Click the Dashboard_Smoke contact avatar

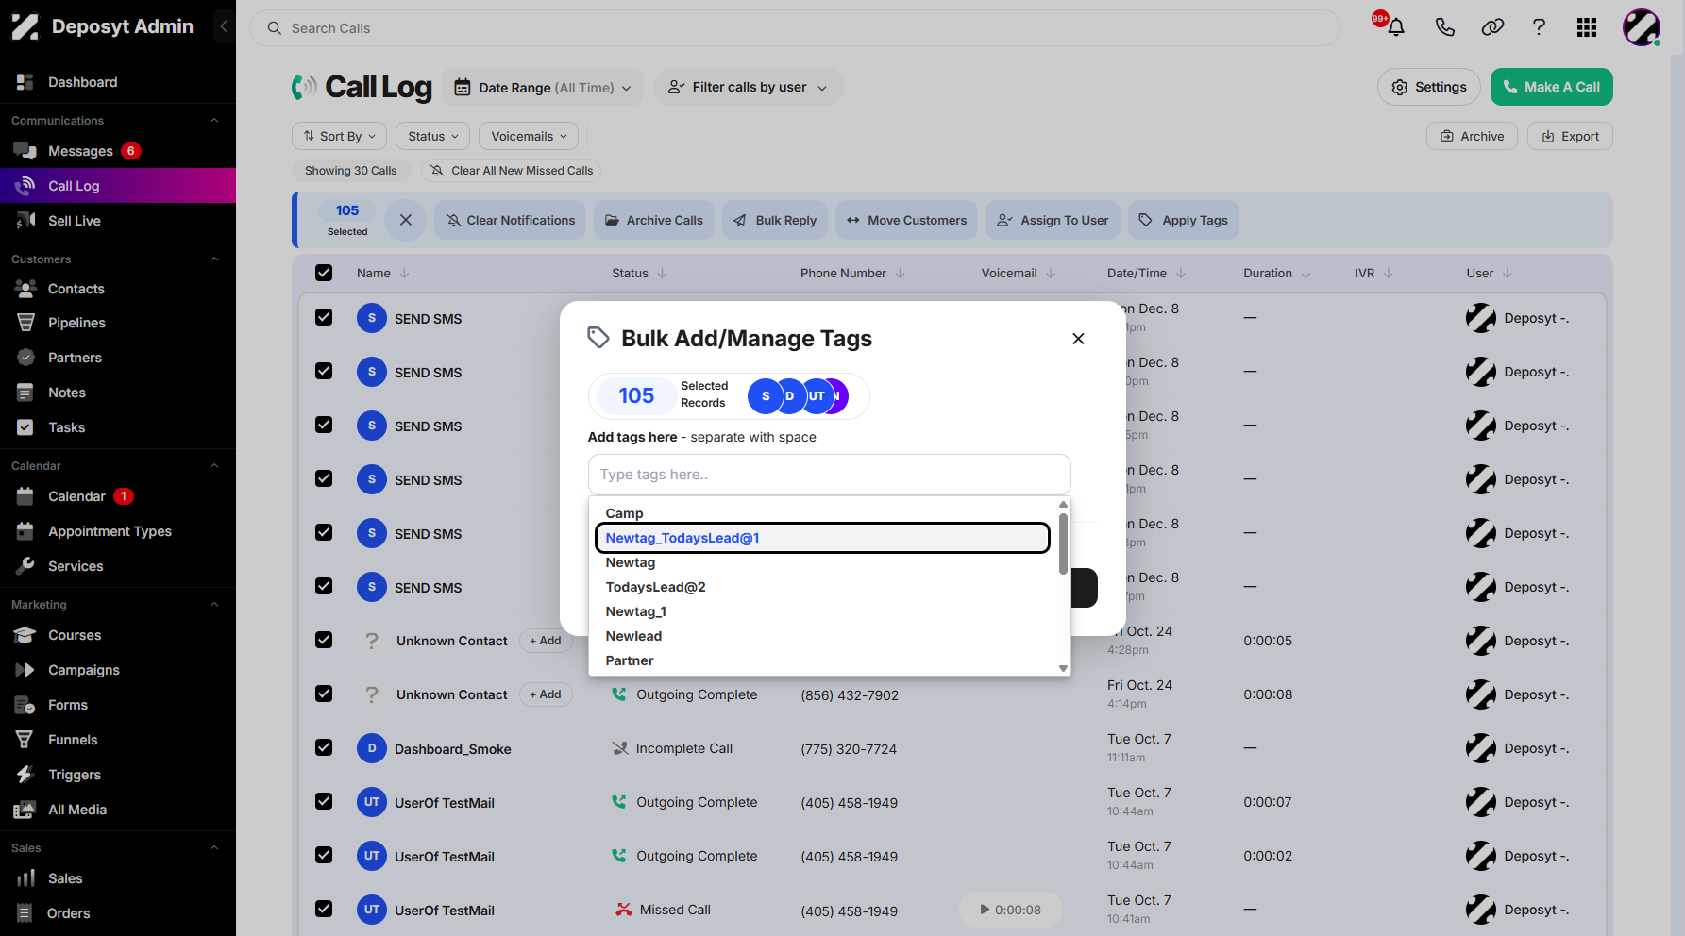tap(372, 748)
